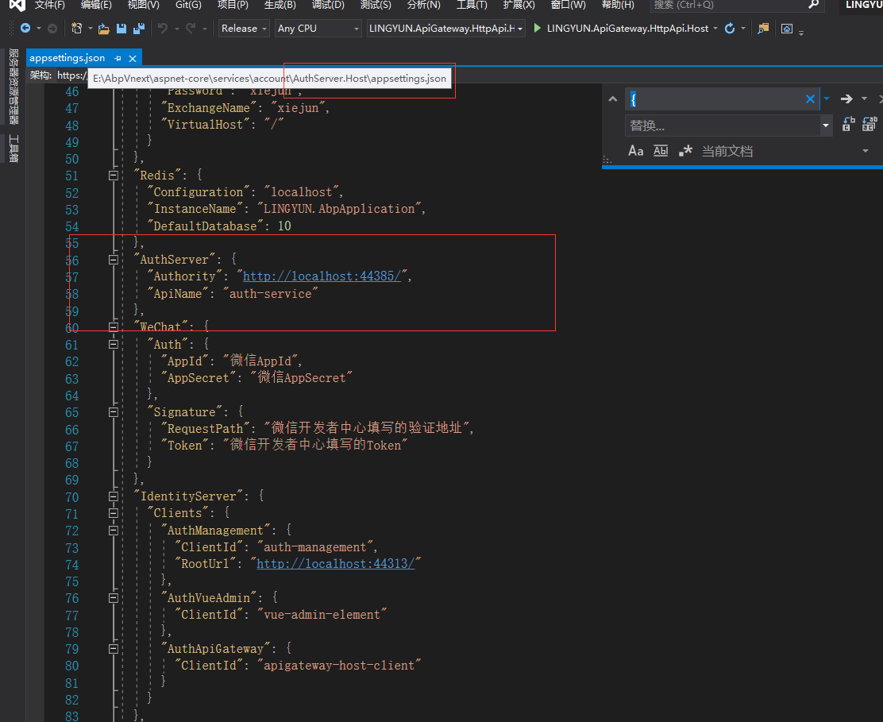Toggle match case (Aa) in Find

(x=635, y=150)
